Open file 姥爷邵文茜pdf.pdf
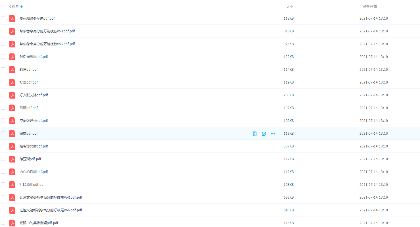Viewport: 420px width, 227px height. pos(34,146)
